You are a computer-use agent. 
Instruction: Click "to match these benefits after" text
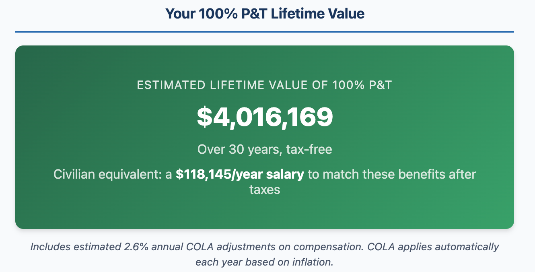[392, 175]
